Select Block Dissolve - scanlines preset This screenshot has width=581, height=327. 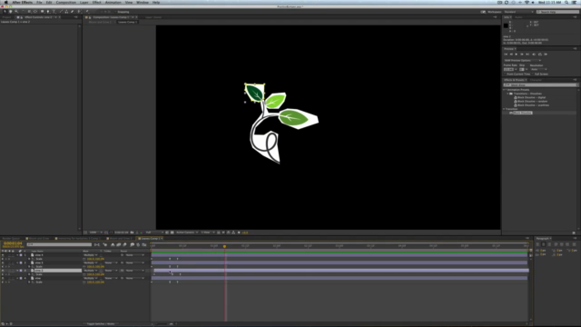(x=533, y=105)
